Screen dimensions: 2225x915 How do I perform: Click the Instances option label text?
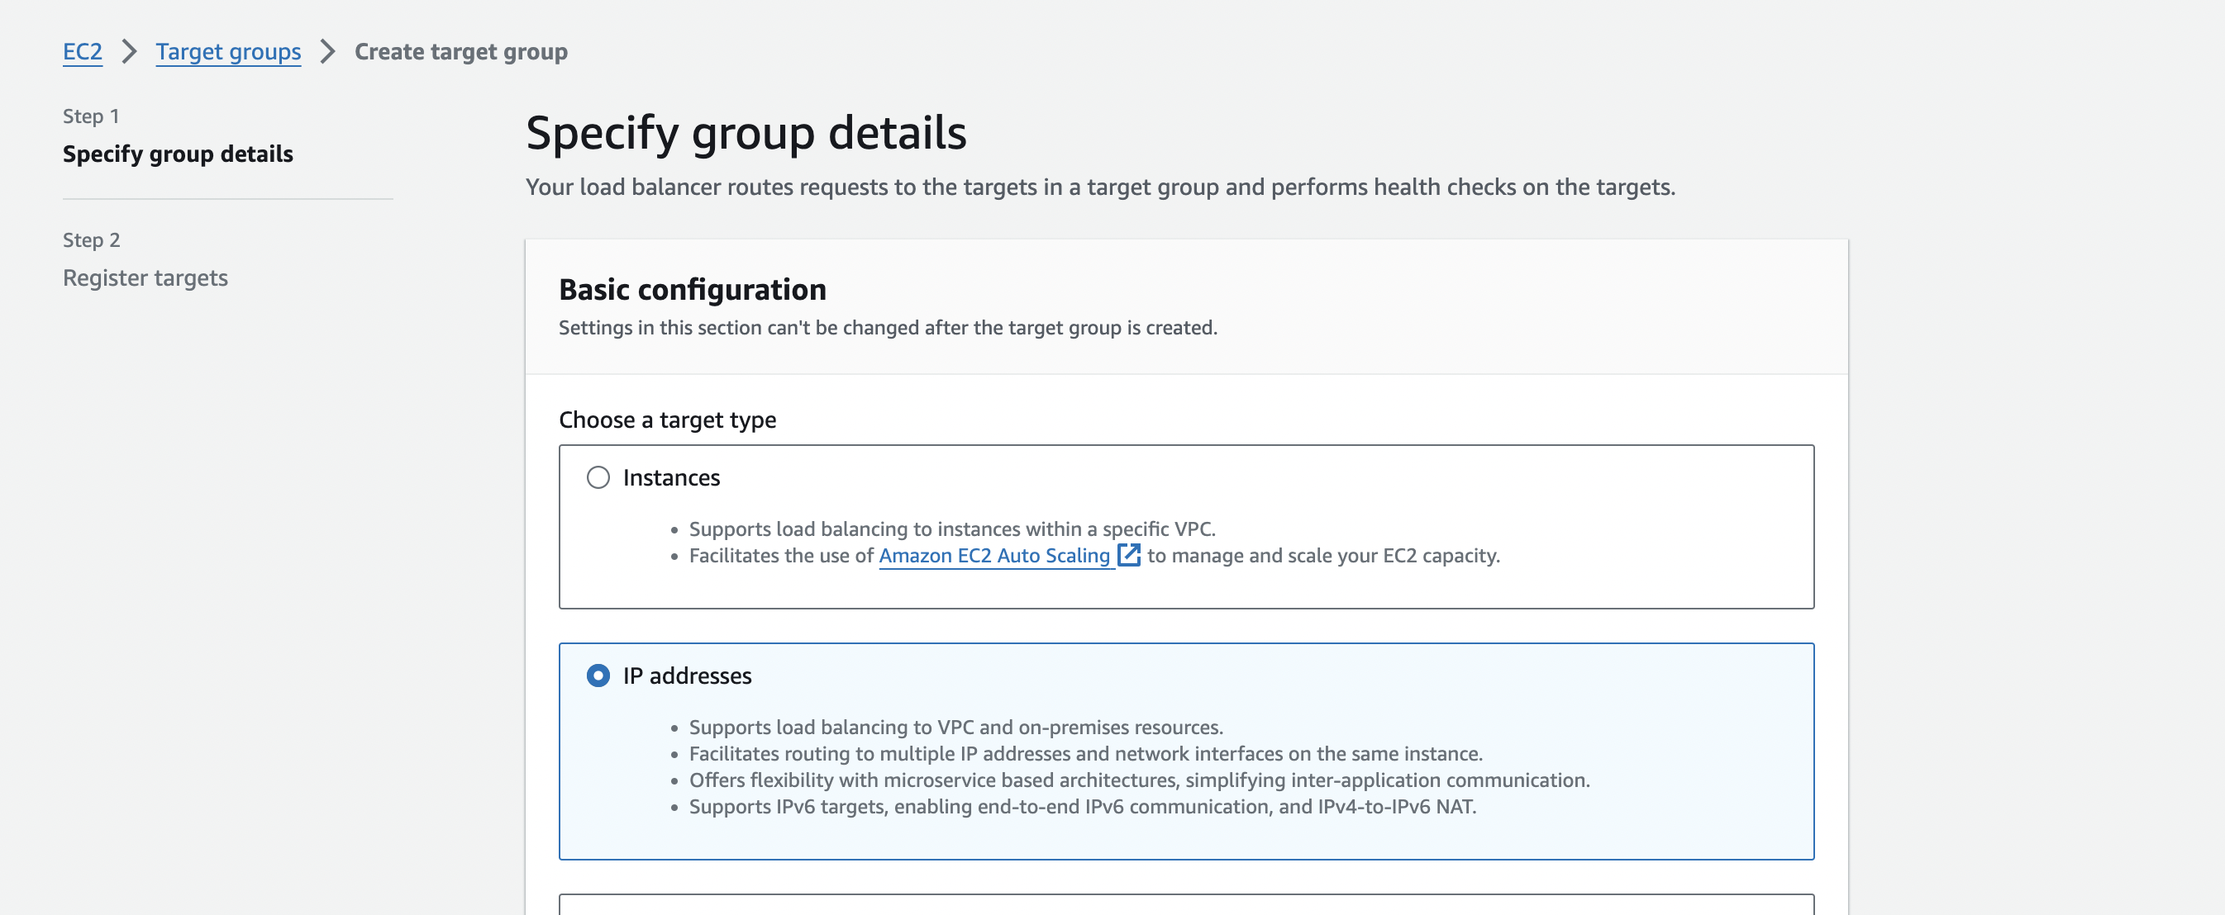point(671,477)
